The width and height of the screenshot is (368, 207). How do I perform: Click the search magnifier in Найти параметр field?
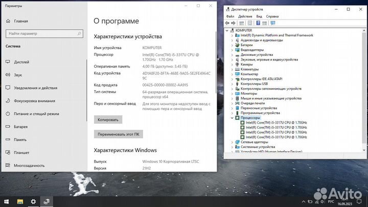[x=79, y=34]
